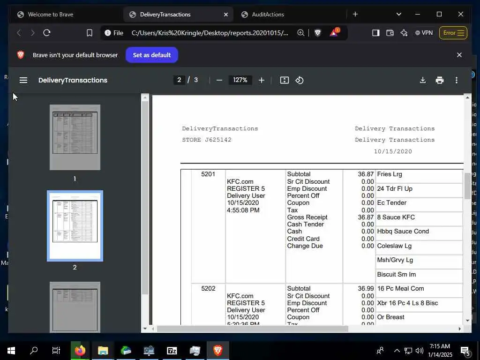This screenshot has width=480, height=360.
Task: Download the PDF file
Action: [423, 80]
